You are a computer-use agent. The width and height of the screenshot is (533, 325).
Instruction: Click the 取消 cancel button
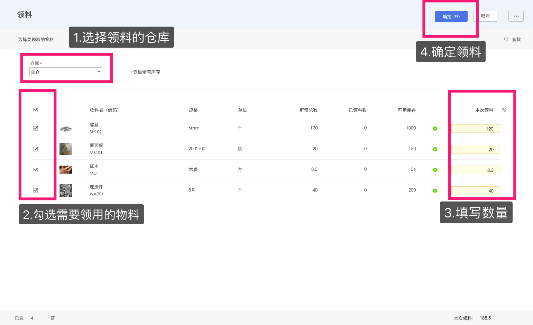(485, 16)
